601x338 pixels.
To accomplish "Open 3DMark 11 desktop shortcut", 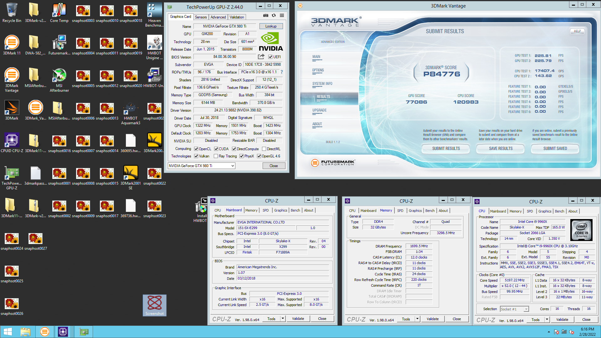I will (x=12, y=45).
